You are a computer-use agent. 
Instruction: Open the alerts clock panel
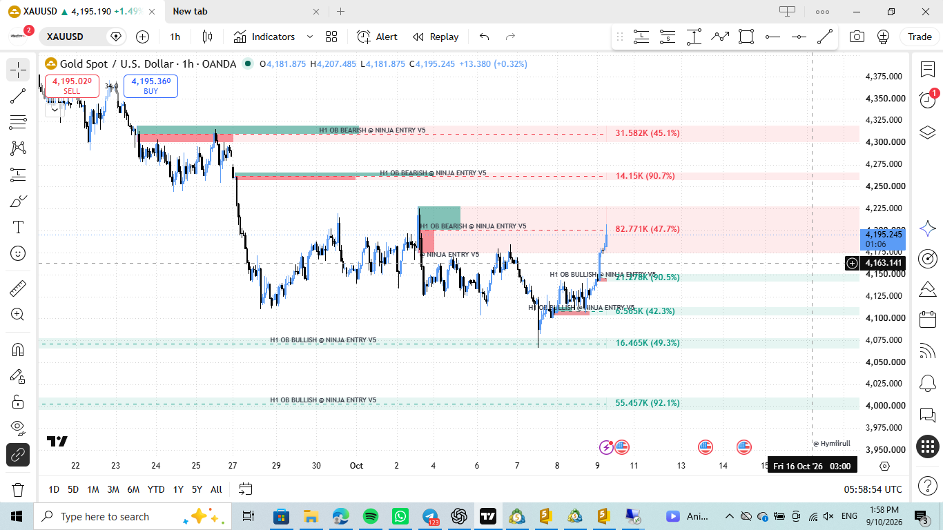[x=927, y=100]
